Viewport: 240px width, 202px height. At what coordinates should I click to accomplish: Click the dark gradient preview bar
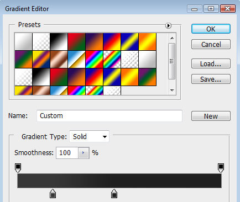119,180
